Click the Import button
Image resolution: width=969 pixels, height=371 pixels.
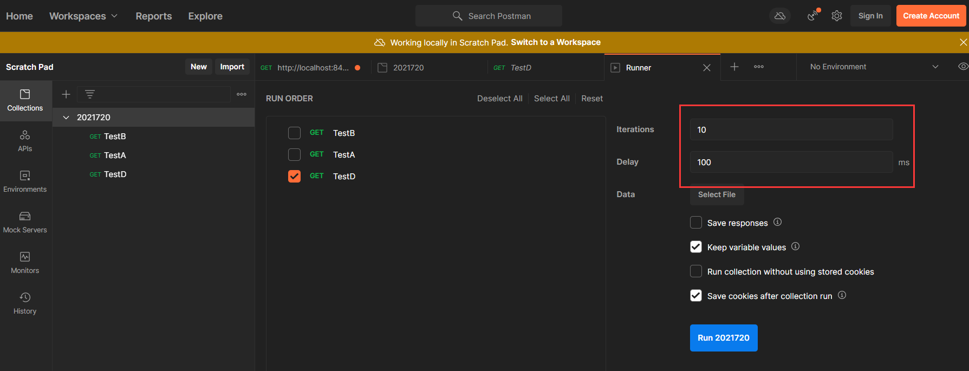pyautogui.click(x=232, y=67)
